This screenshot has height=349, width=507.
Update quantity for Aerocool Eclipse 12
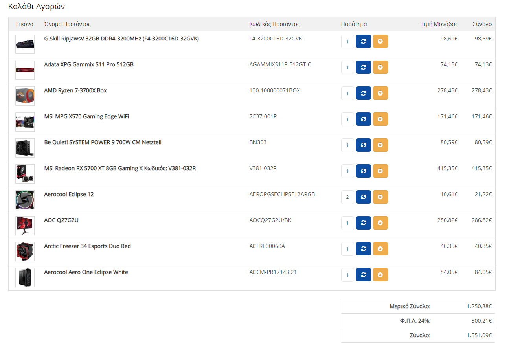tap(364, 197)
